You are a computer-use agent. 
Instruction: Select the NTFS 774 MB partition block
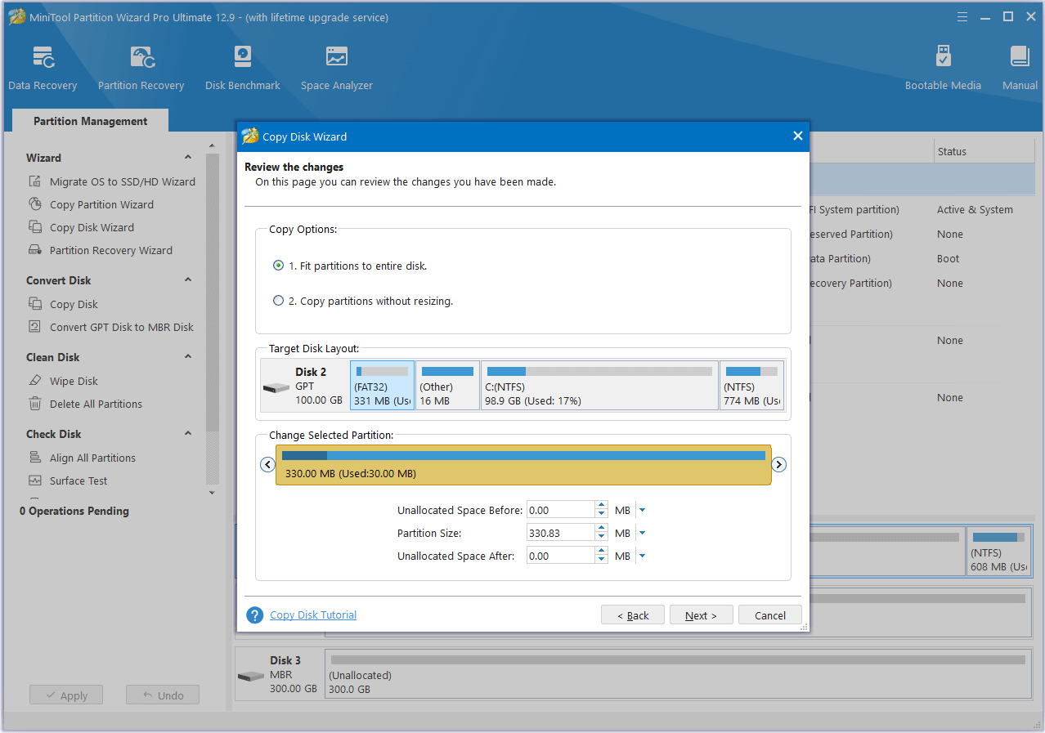click(x=751, y=385)
